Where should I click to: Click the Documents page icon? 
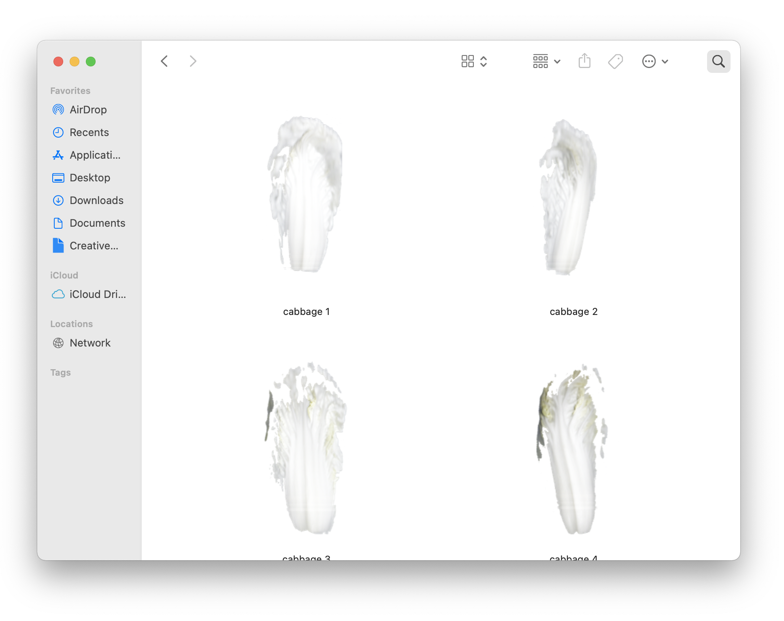[58, 223]
